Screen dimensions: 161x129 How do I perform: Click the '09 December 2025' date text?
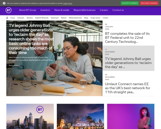click(x=110, y=77)
